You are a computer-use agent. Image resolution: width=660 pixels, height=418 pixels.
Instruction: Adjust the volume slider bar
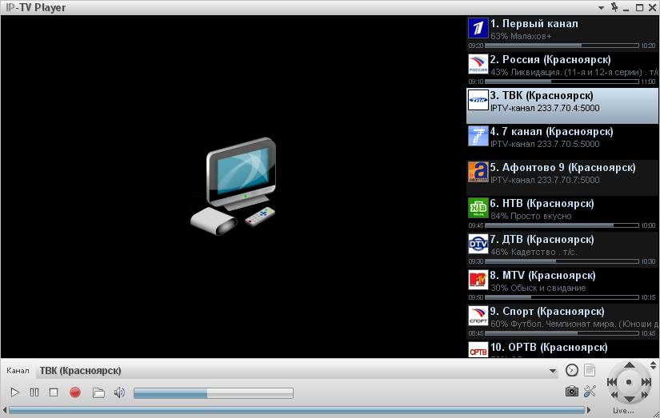click(213, 392)
